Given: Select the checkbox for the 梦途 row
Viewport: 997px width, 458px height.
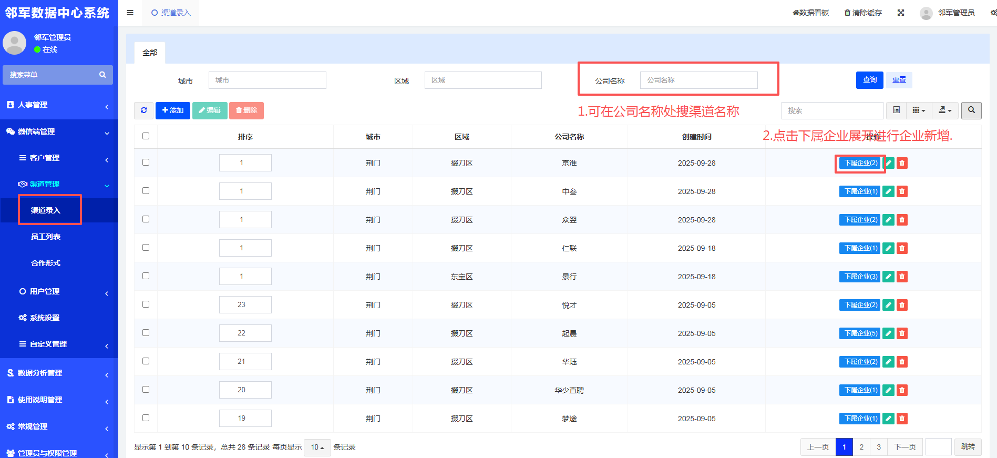Looking at the screenshot, I should coord(146,418).
